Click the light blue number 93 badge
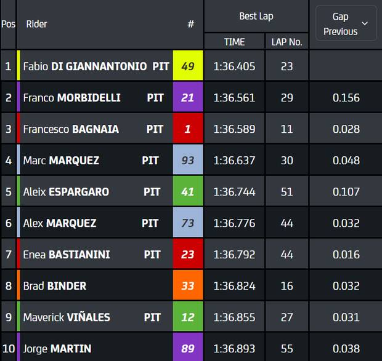The width and height of the screenshot is (382, 361). pos(188,161)
